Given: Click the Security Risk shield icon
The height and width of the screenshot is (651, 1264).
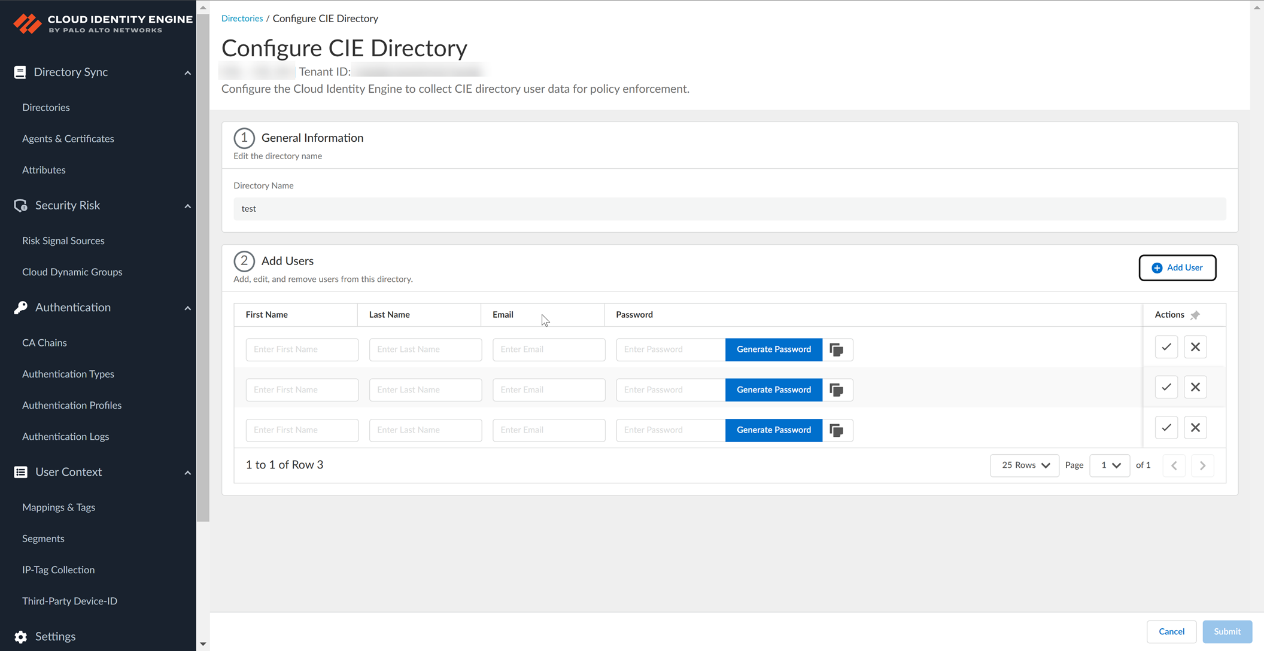Looking at the screenshot, I should pyautogui.click(x=20, y=206).
